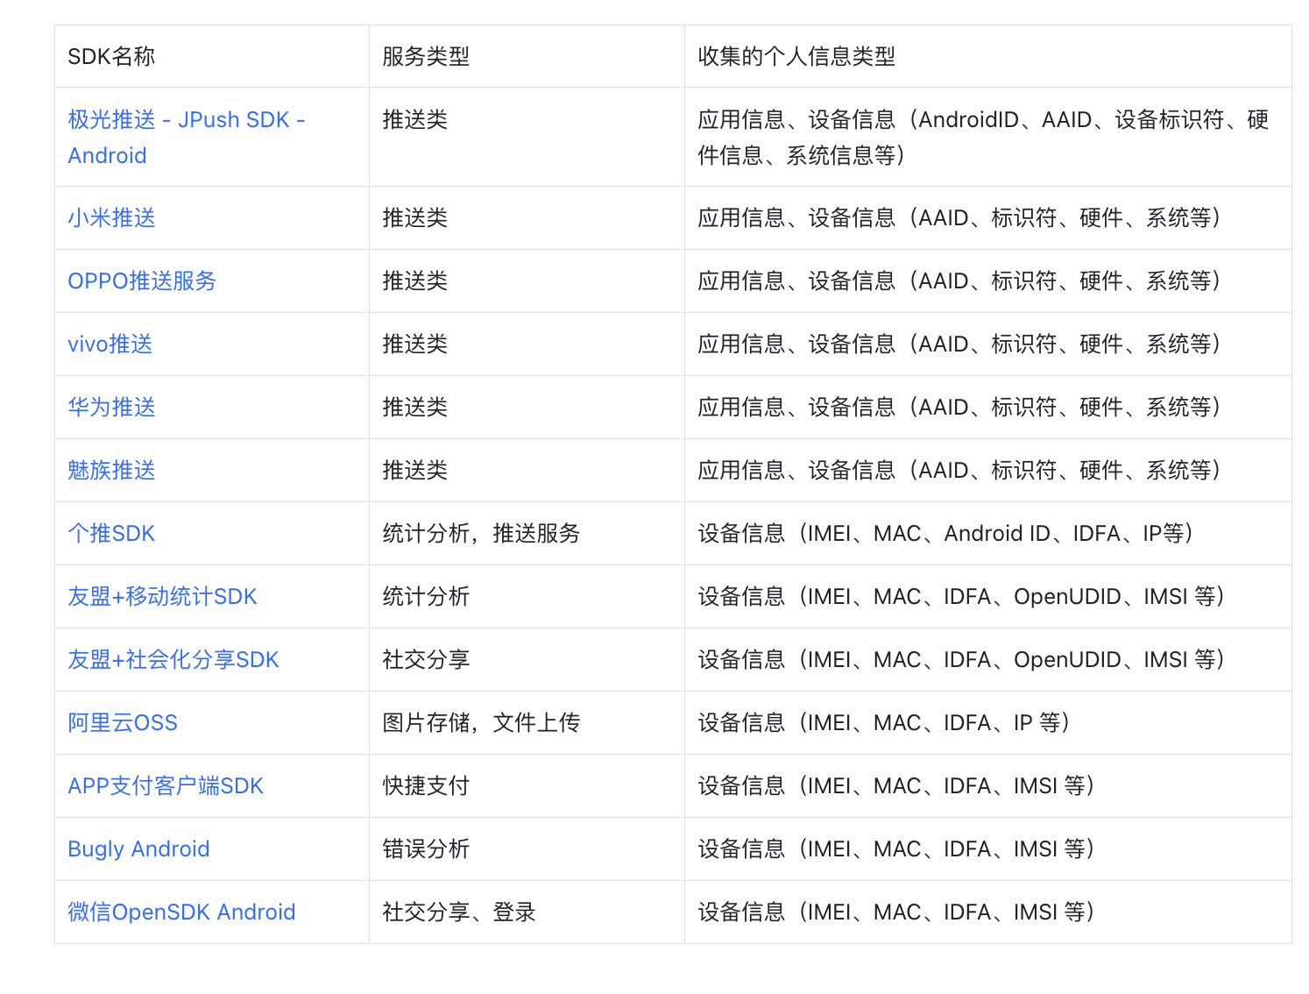Screen dimensions: 1309x994
Task: Select 推送类 in the 华为推送 row
Action: 415,407
